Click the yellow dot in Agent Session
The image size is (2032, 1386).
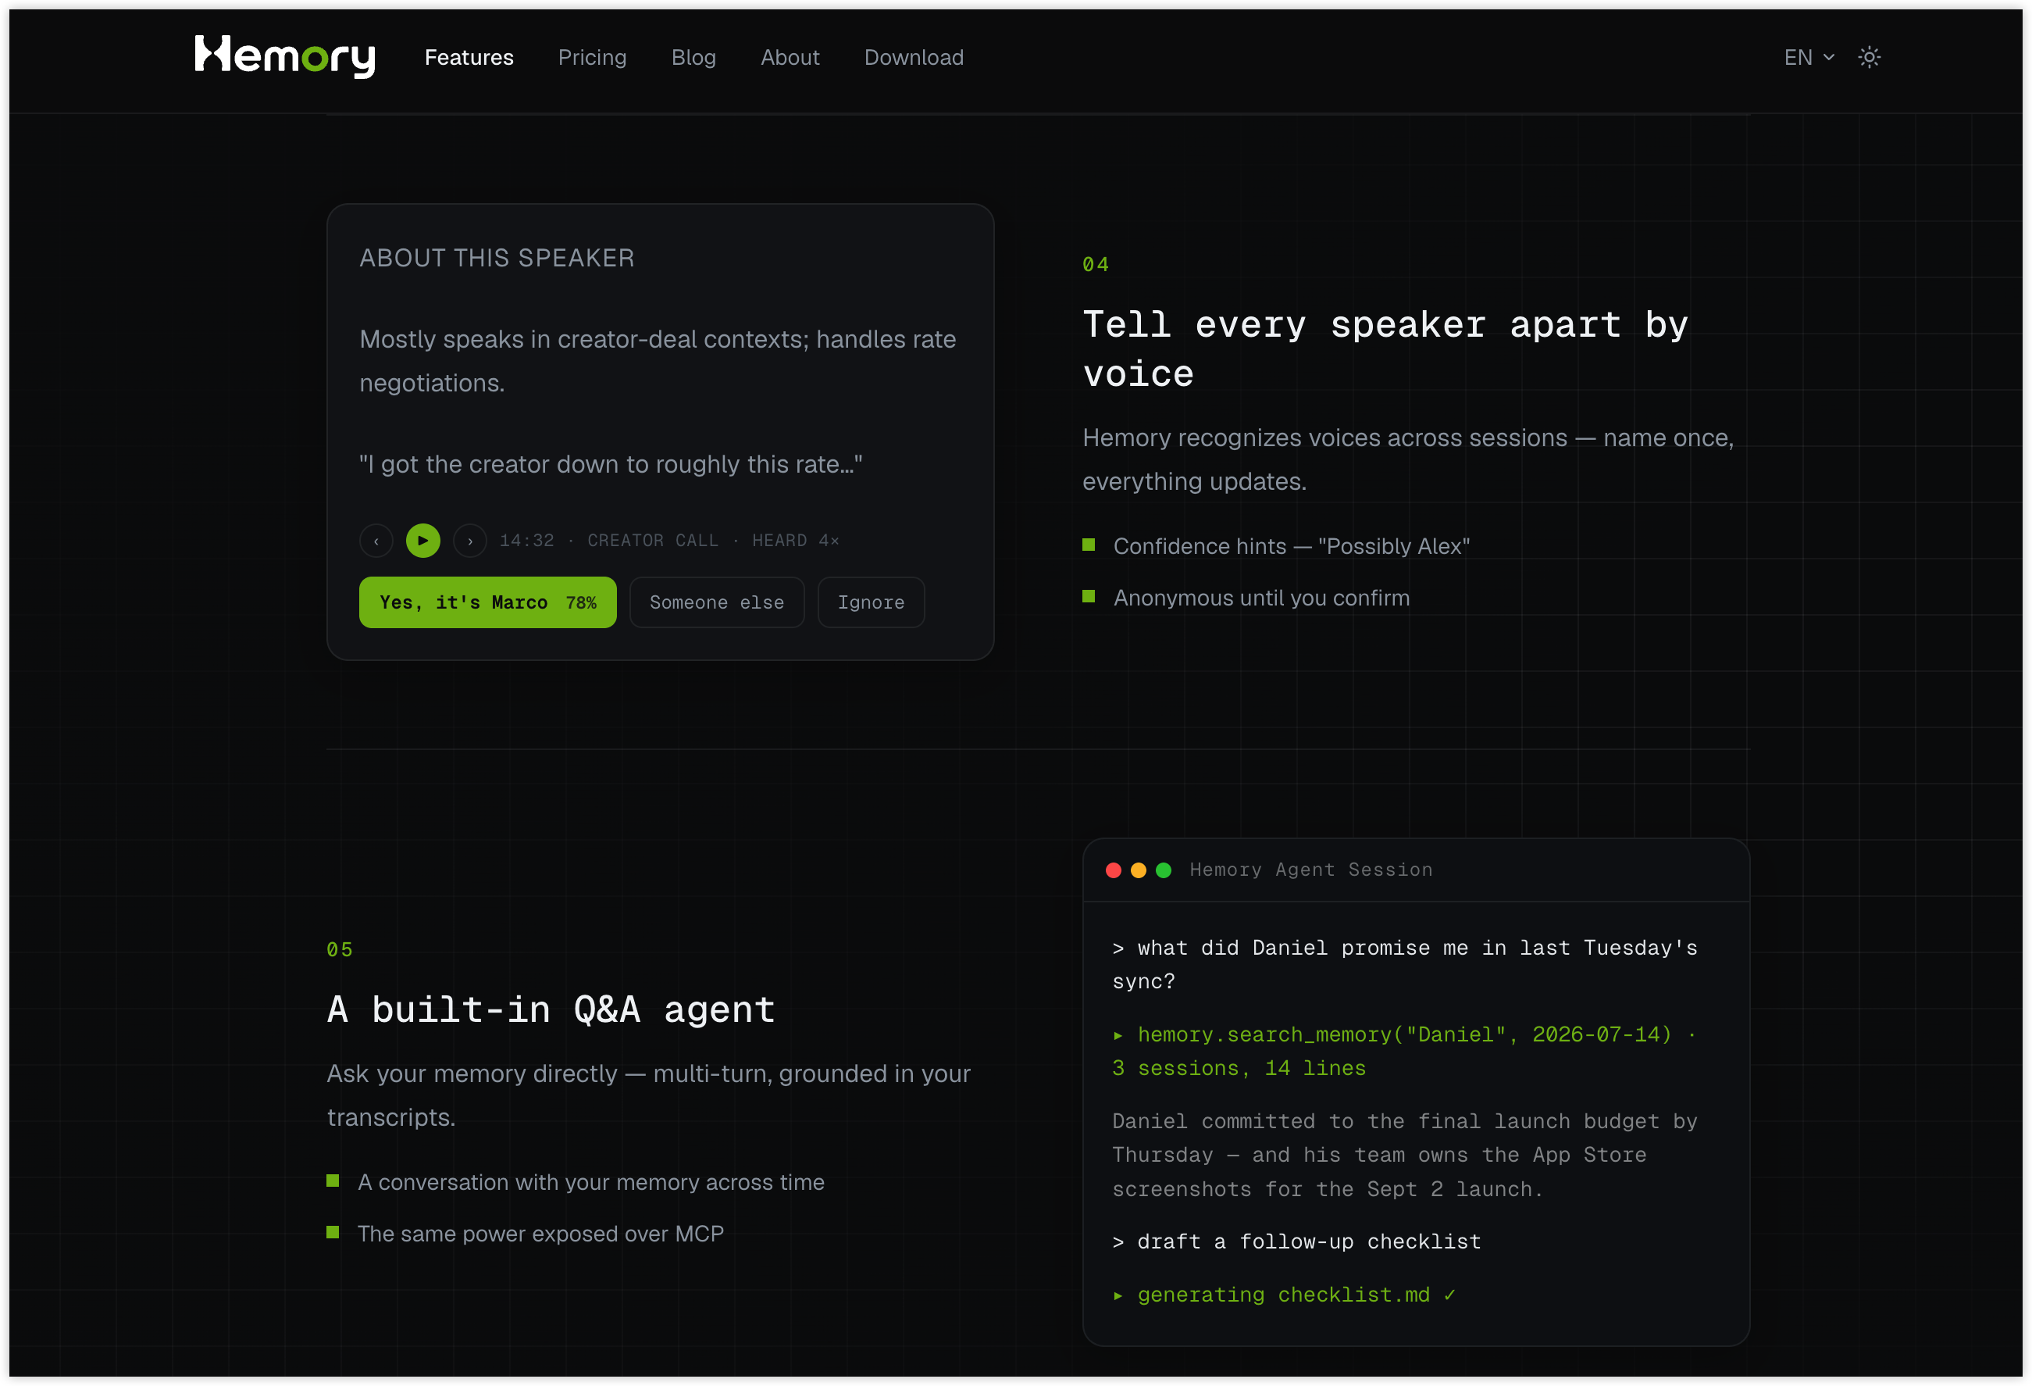pos(1139,870)
